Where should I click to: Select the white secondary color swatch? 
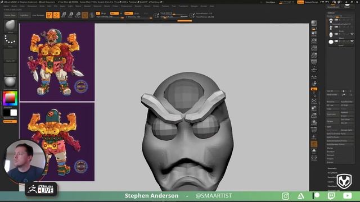pos(13,112)
